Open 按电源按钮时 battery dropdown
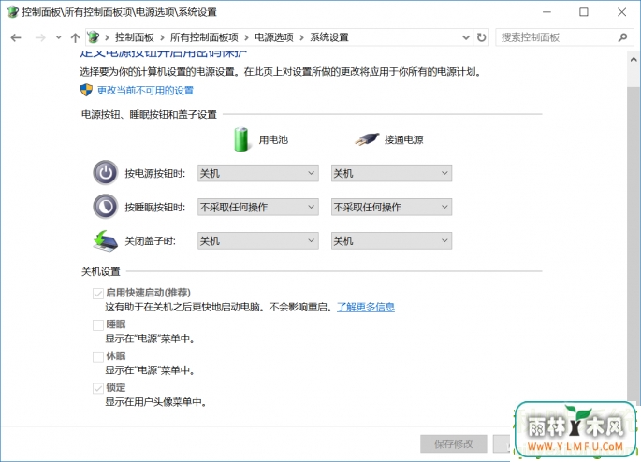 [258, 173]
